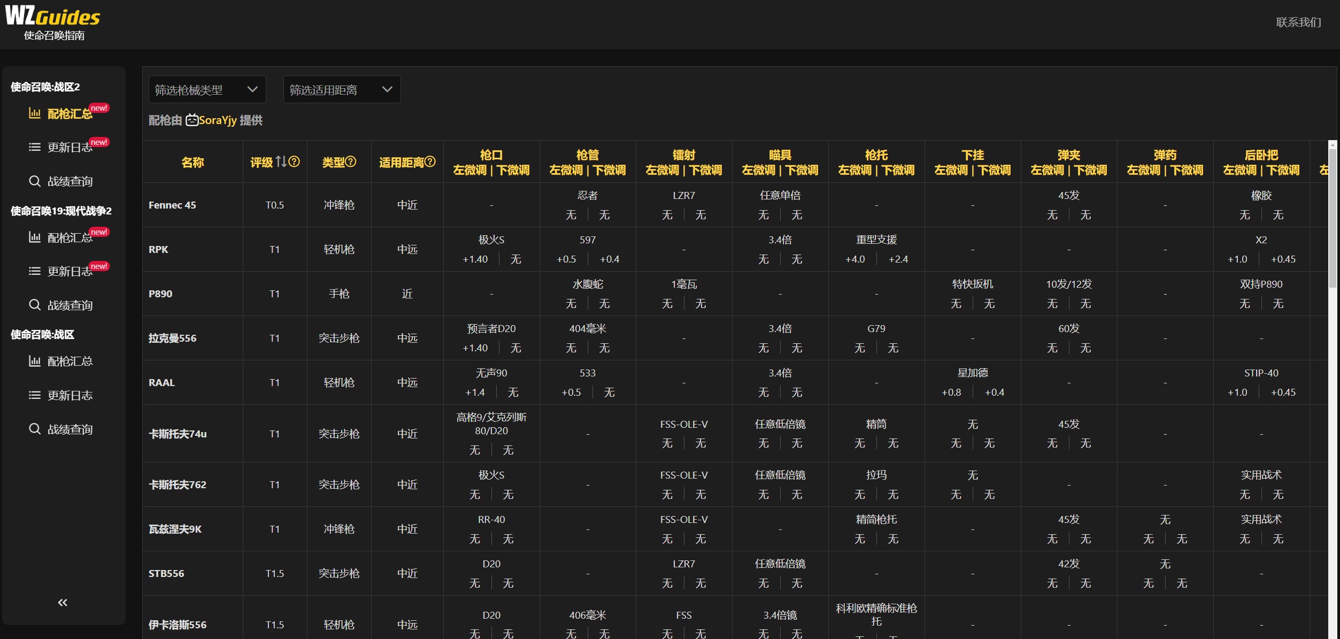Open Modern Warfare 2 loadout summary menu item
Image resolution: width=1340 pixels, height=639 pixels.
coord(70,237)
